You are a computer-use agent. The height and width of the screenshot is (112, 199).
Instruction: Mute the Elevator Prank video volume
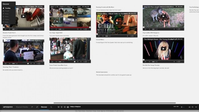click(x=9, y=29)
